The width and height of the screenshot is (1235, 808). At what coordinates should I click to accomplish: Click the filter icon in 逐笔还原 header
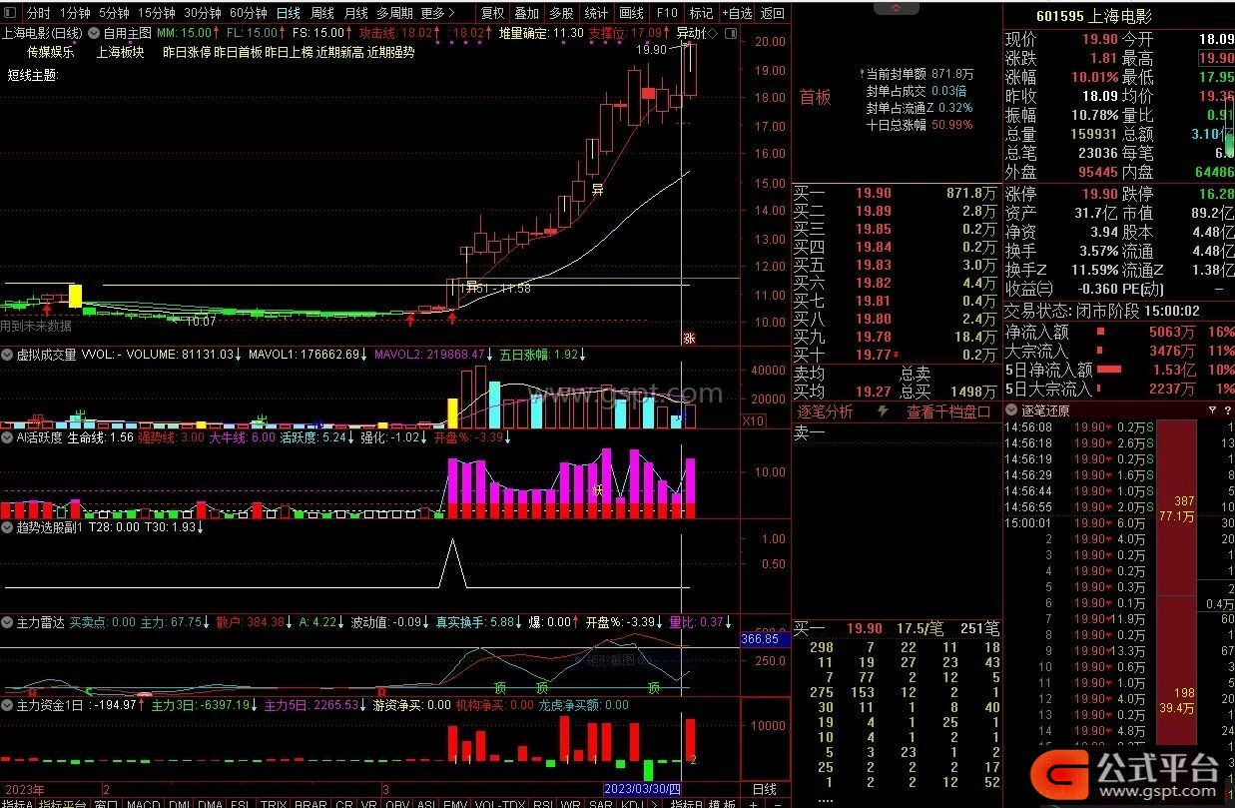[x=1212, y=410]
